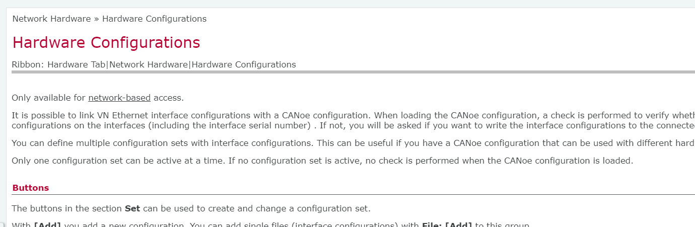The height and width of the screenshot is (227, 695).
Task: Select Hardware Configurations in the breadcrumb
Action: point(154,19)
